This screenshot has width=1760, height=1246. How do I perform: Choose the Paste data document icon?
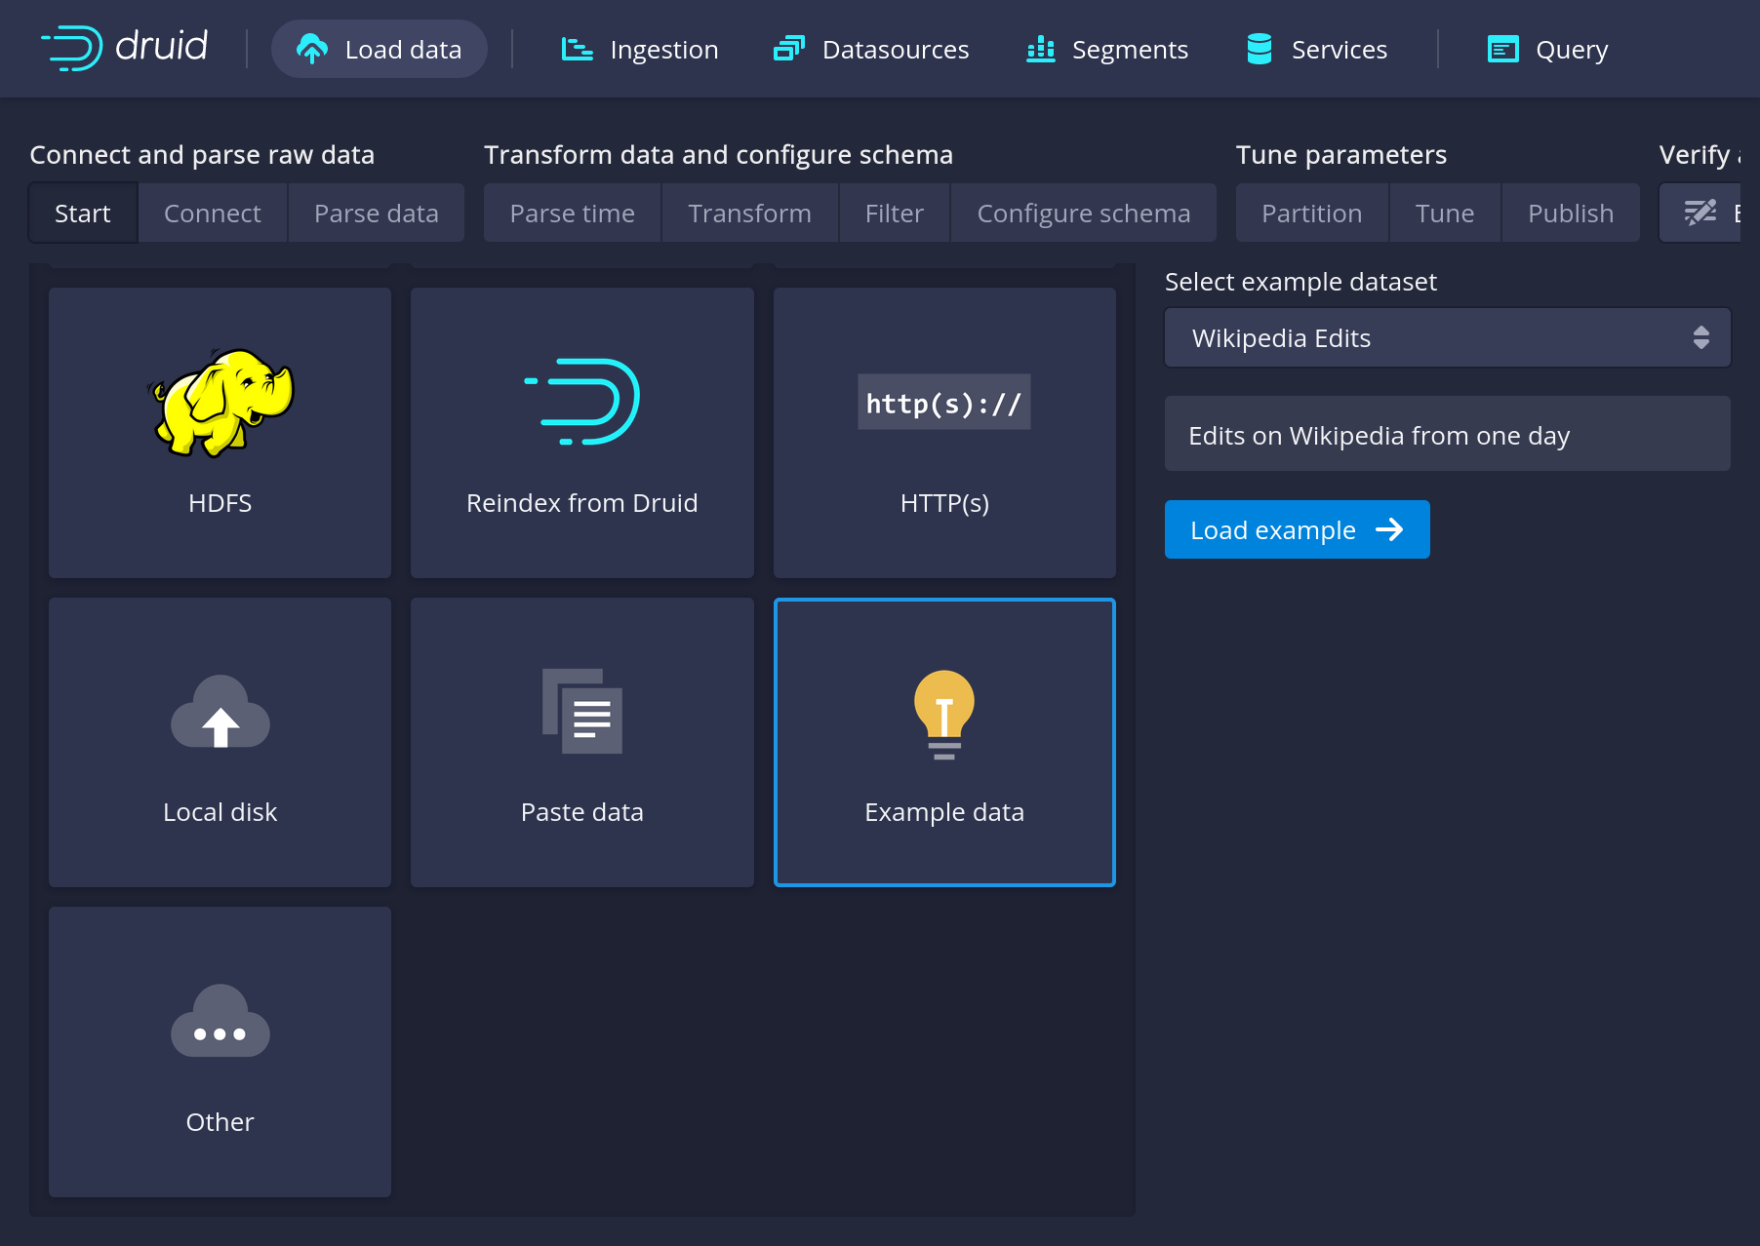582,712
